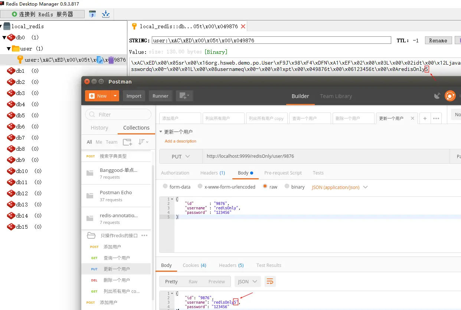Click the Banggood collection folder icon

tap(90, 173)
